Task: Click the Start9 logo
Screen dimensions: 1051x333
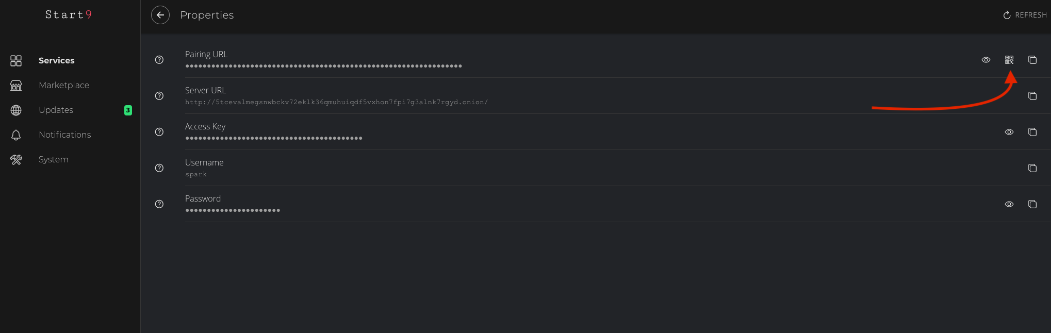Action: (x=68, y=14)
